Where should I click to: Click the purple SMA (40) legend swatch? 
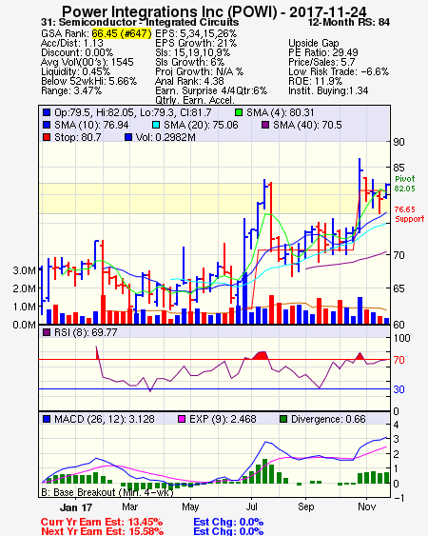tap(265, 125)
